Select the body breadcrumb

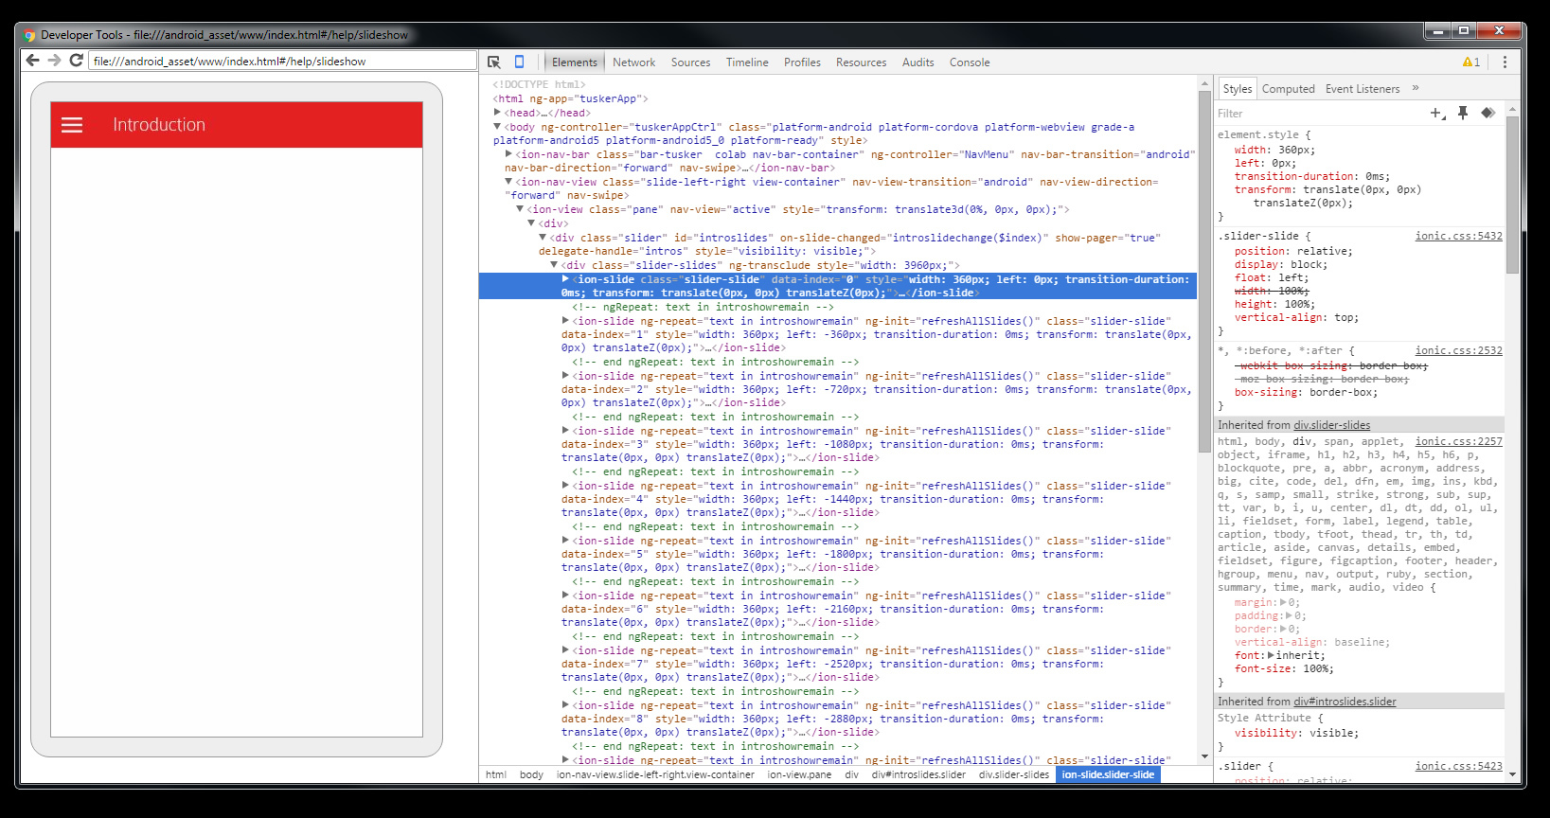(531, 774)
